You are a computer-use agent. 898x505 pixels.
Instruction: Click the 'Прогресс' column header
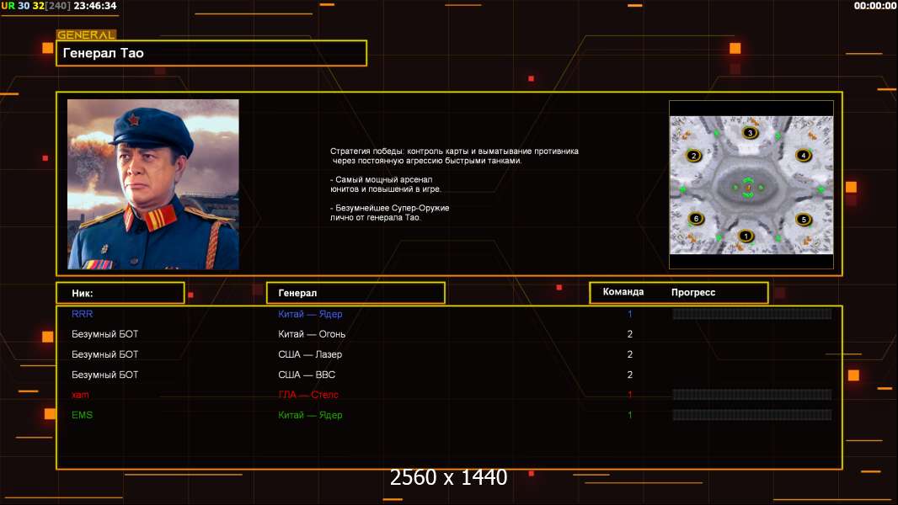tap(693, 292)
